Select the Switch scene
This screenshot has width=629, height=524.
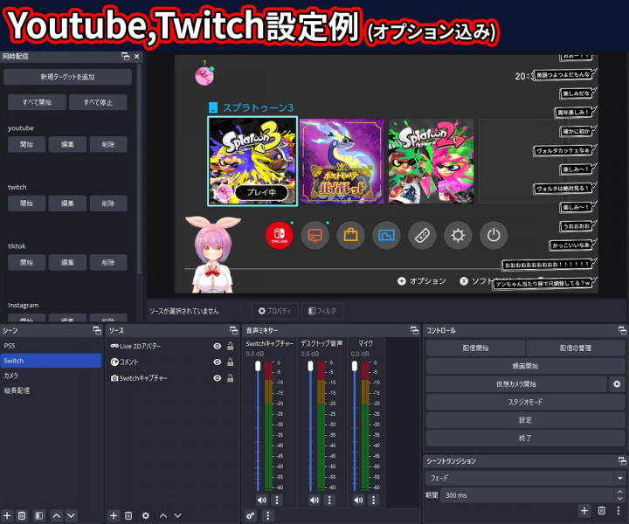[x=51, y=361]
